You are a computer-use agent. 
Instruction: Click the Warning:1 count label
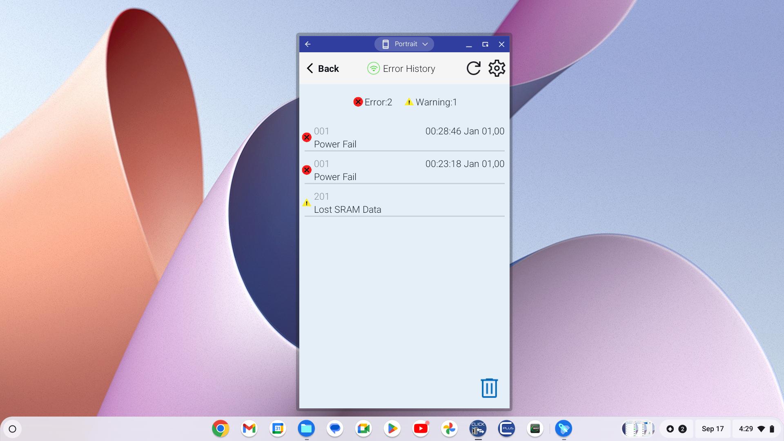point(431,102)
